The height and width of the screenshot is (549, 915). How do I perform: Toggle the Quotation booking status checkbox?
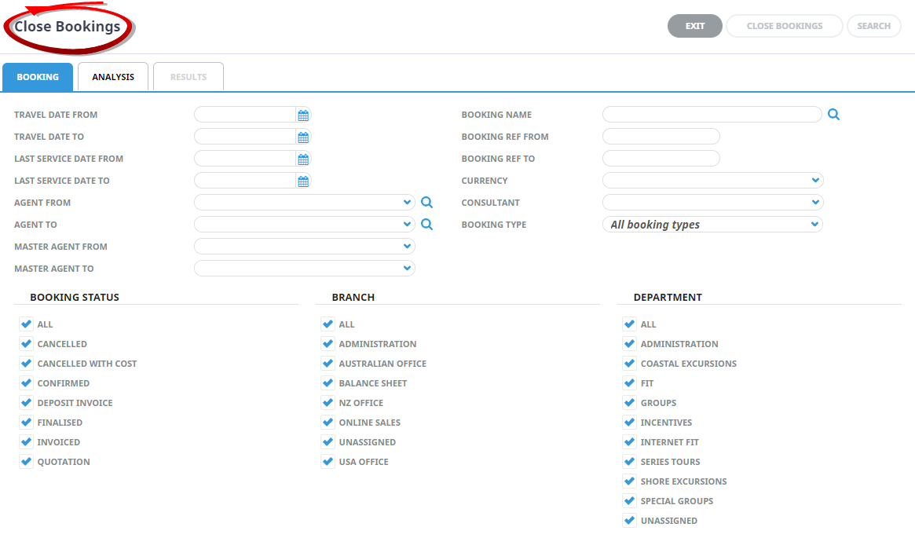(x=26, y=462)
